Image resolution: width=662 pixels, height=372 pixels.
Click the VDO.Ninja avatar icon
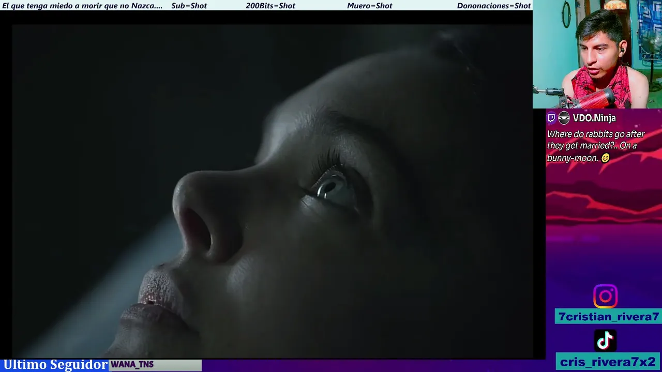(564, 118)
